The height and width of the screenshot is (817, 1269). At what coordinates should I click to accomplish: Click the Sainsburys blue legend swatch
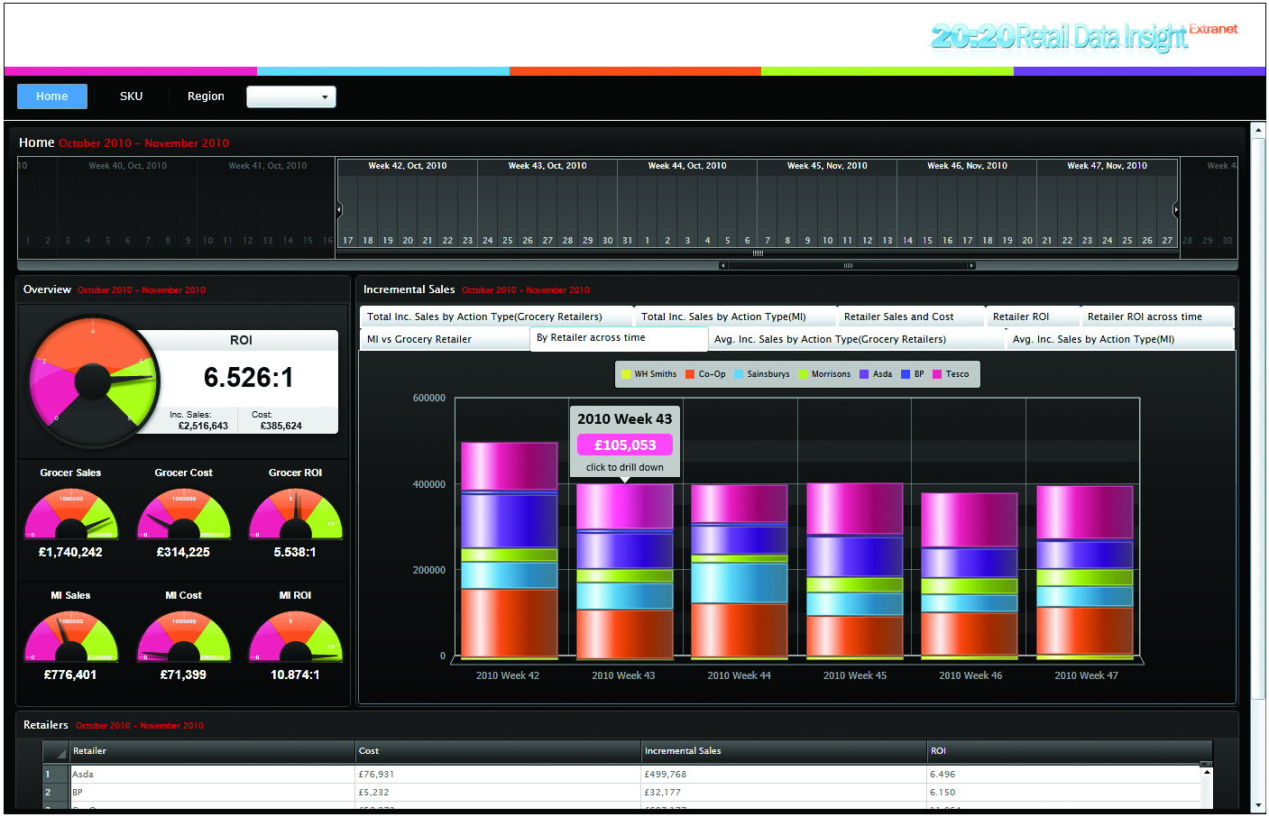click(x=739, y=374)
